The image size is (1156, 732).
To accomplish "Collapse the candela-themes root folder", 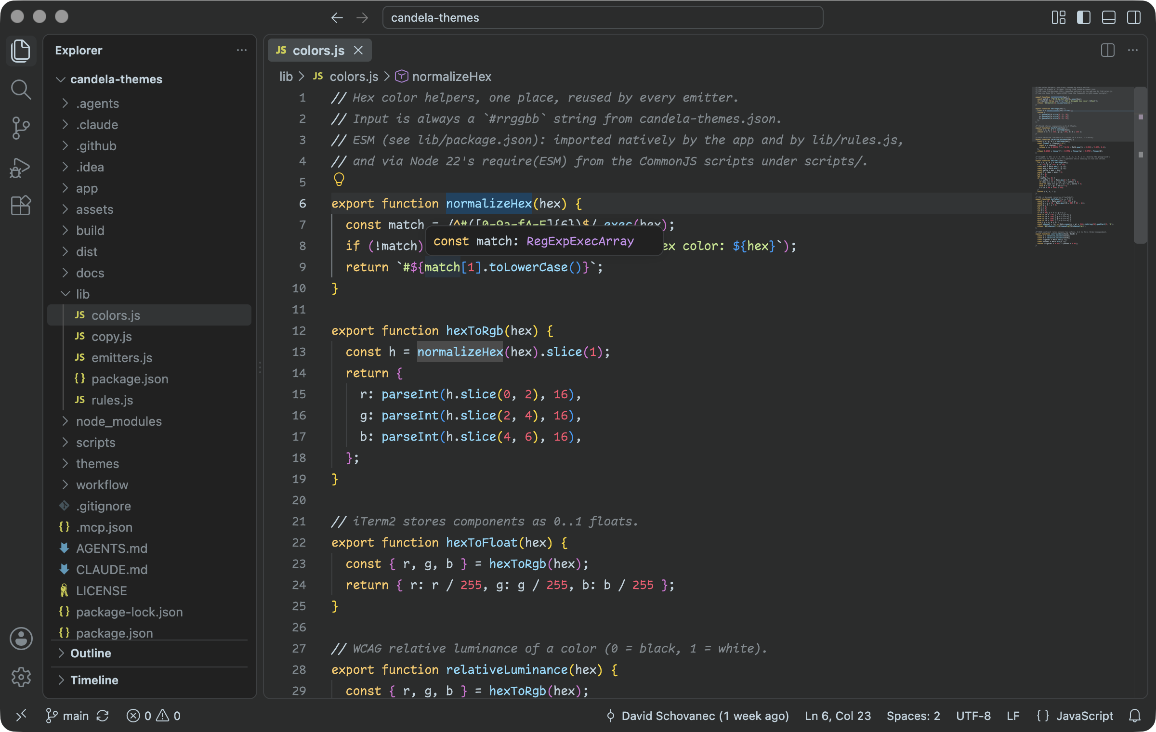I will coord(149,79).
